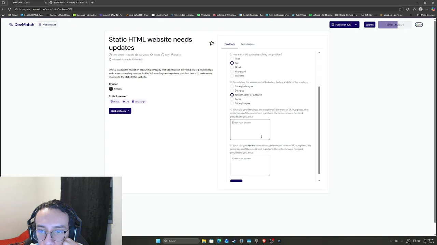
Task: Click the Submit button
Action: 369,24
